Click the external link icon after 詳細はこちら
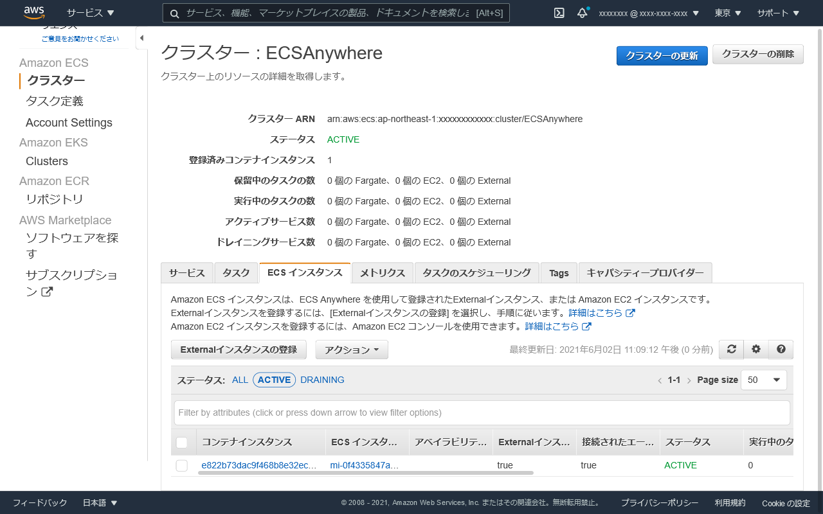823x514 pixels. point(631,312)
